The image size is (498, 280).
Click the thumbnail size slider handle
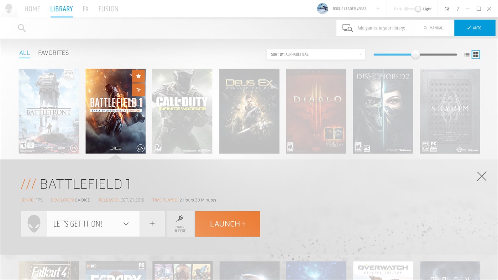415,54
